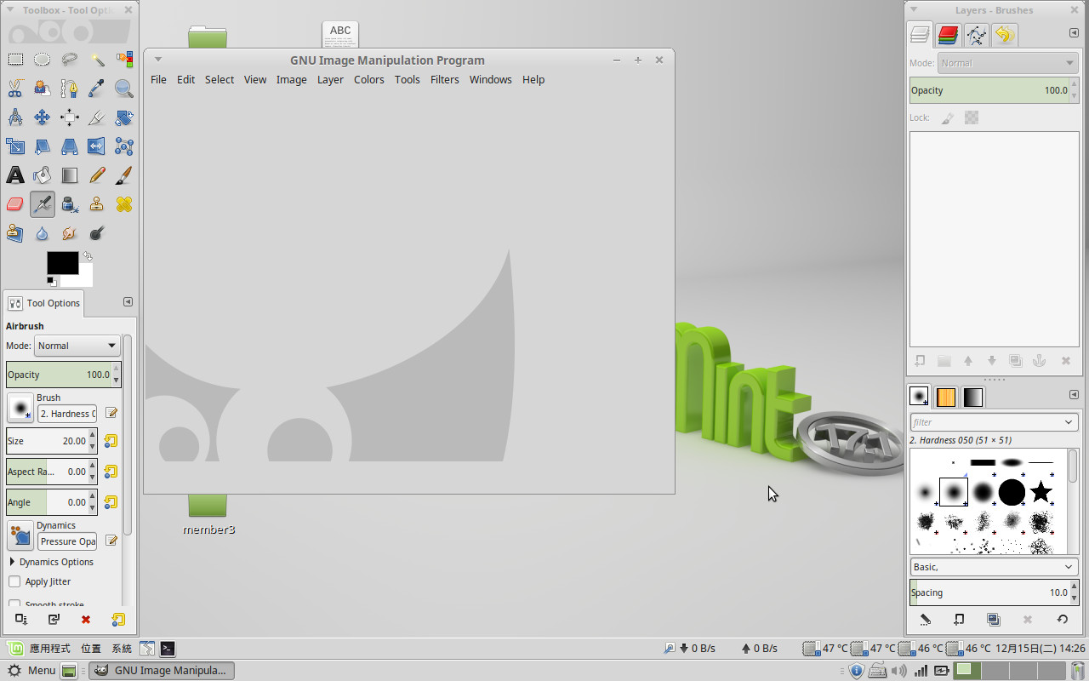Open Layers dock tab configuration menu arrow

pos(1074,33)
